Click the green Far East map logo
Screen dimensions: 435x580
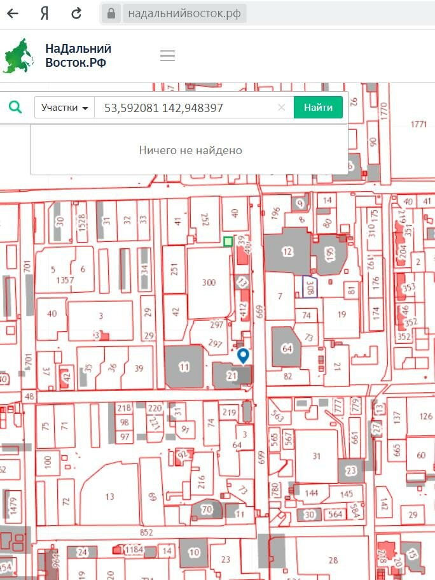19,56
